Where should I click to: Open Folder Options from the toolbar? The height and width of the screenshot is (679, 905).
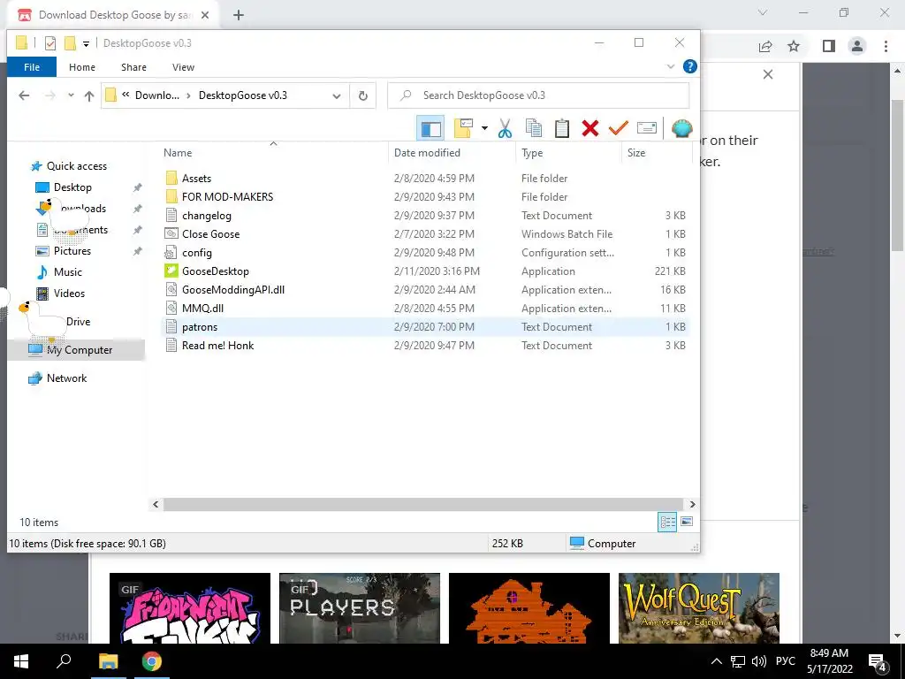(x=463, y=128)
